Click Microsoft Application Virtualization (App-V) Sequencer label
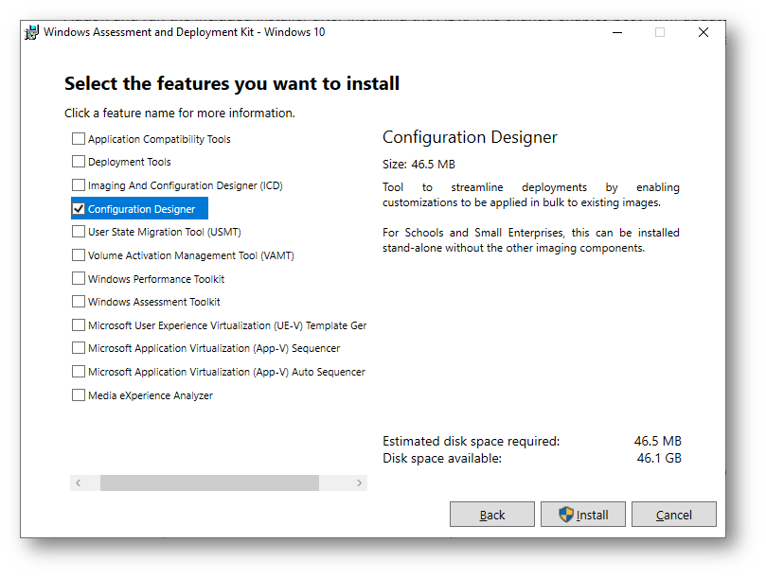The image size is (766, 578). coord(214,348)
